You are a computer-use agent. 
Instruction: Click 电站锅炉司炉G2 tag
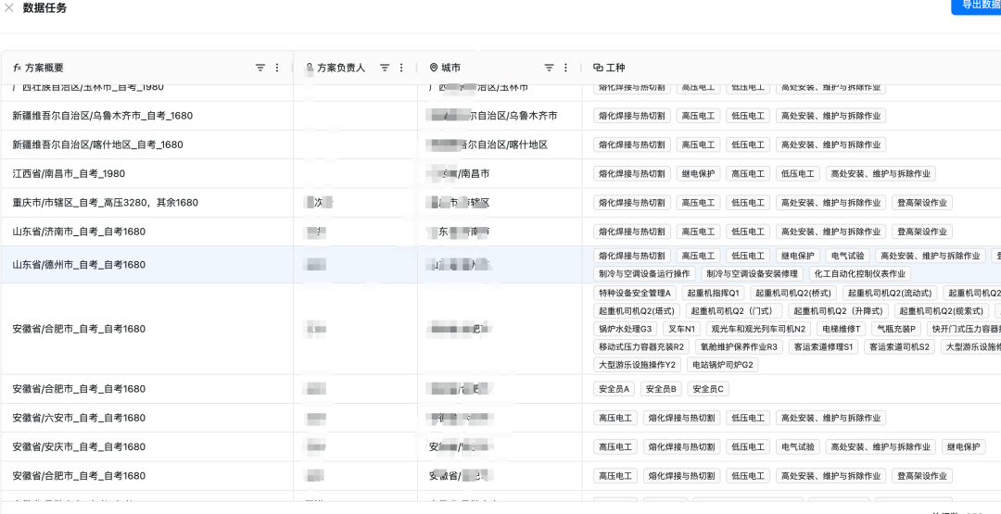[x=723, y=365]
